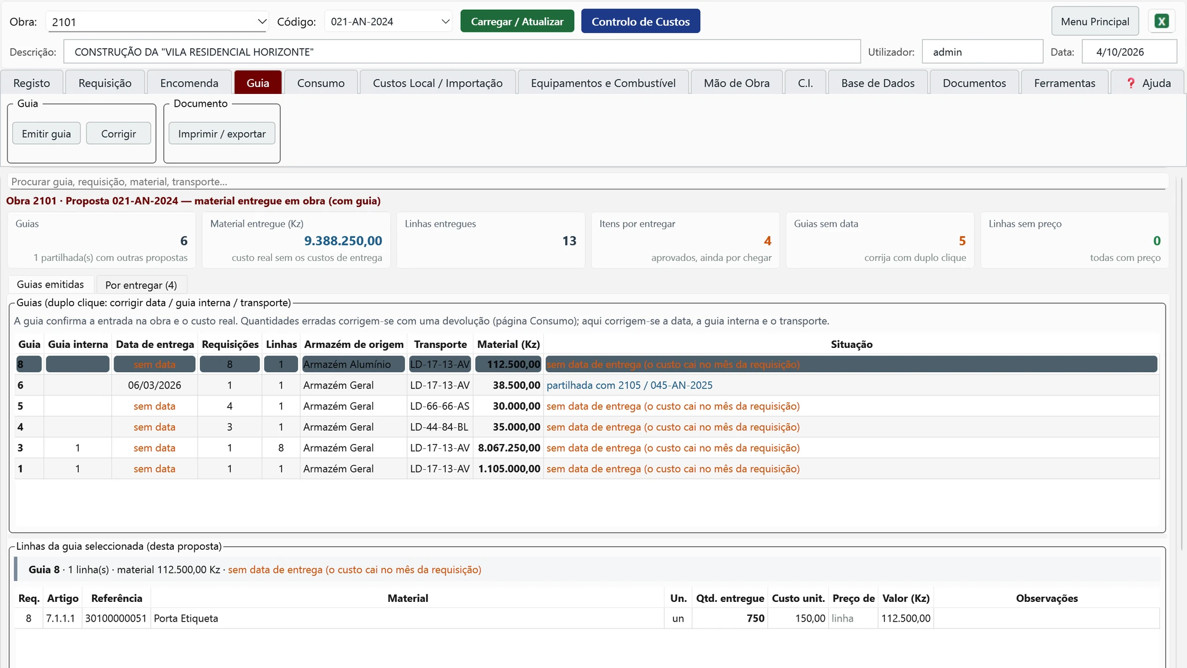Switch to the Requisição tab
This screenshot has height=668, width=1187.
pyautogui.click(x=105, y=83)
